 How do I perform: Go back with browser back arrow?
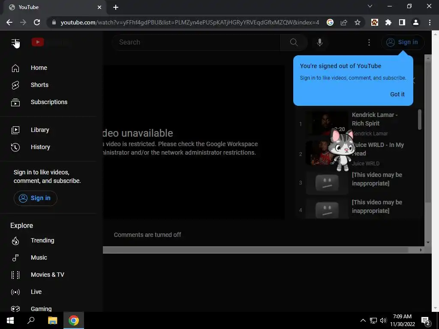[9, 22]
